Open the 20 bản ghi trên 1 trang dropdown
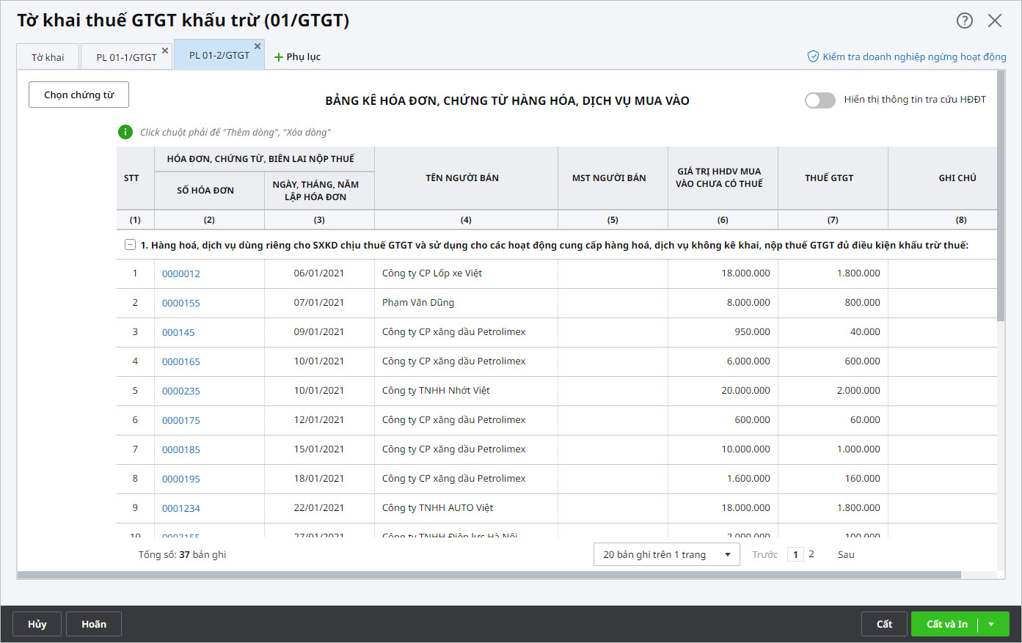 click(x=666, y=555)
